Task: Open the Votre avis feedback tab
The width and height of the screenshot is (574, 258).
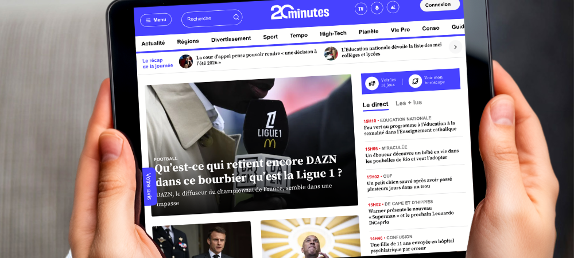Action: (x=149, y=186)
